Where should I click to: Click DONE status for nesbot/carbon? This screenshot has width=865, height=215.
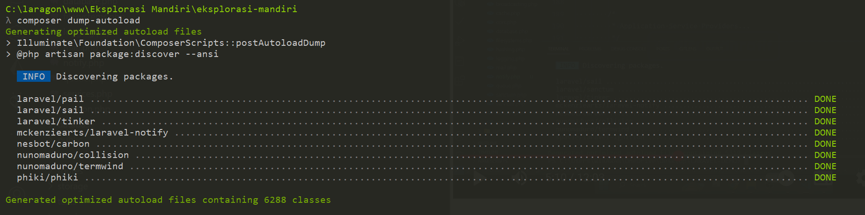(825, 144)
